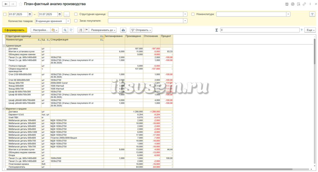Open the Еще menu
The width and height of the screenshot is (318, 172).
point(311,30)
